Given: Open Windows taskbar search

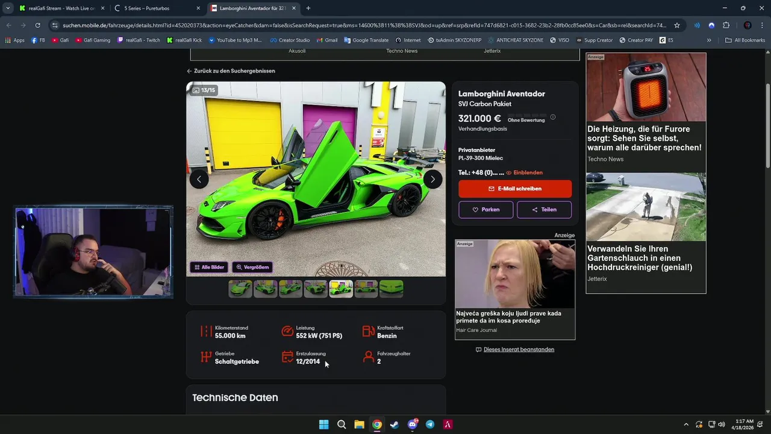Looking at the screenshot, I should (x=342, y=424).
